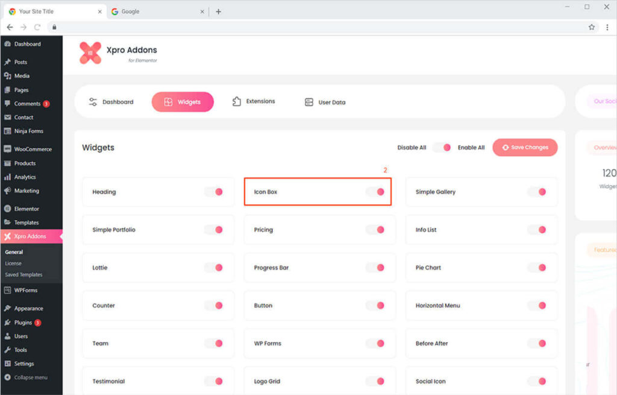Image resolution: width=617 pixels, height=395 pixels.
Task: Switch to the Extensions tab
Action: [254, 102]
